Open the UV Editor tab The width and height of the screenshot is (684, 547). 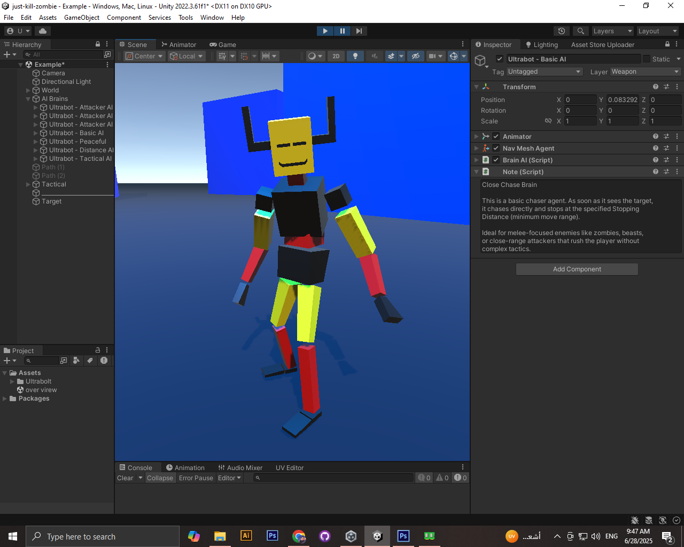[x=290, y=468]
